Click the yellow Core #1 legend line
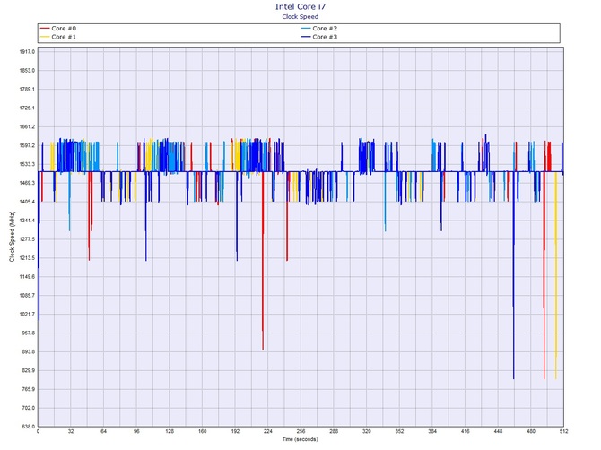Screen dimensions: 601x450 coord(45,37)
